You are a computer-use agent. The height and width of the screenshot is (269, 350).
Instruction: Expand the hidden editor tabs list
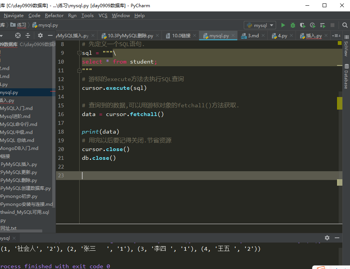click(x=336, y=35)
